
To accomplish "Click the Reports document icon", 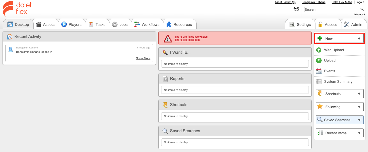I will pyautogui.click(x=165, y=79).
